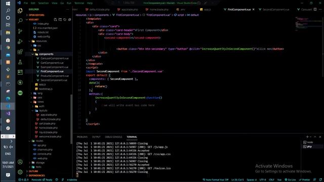Open the Help menu
The height and width of the screenshot is (182, 324).
click(90, 3)
